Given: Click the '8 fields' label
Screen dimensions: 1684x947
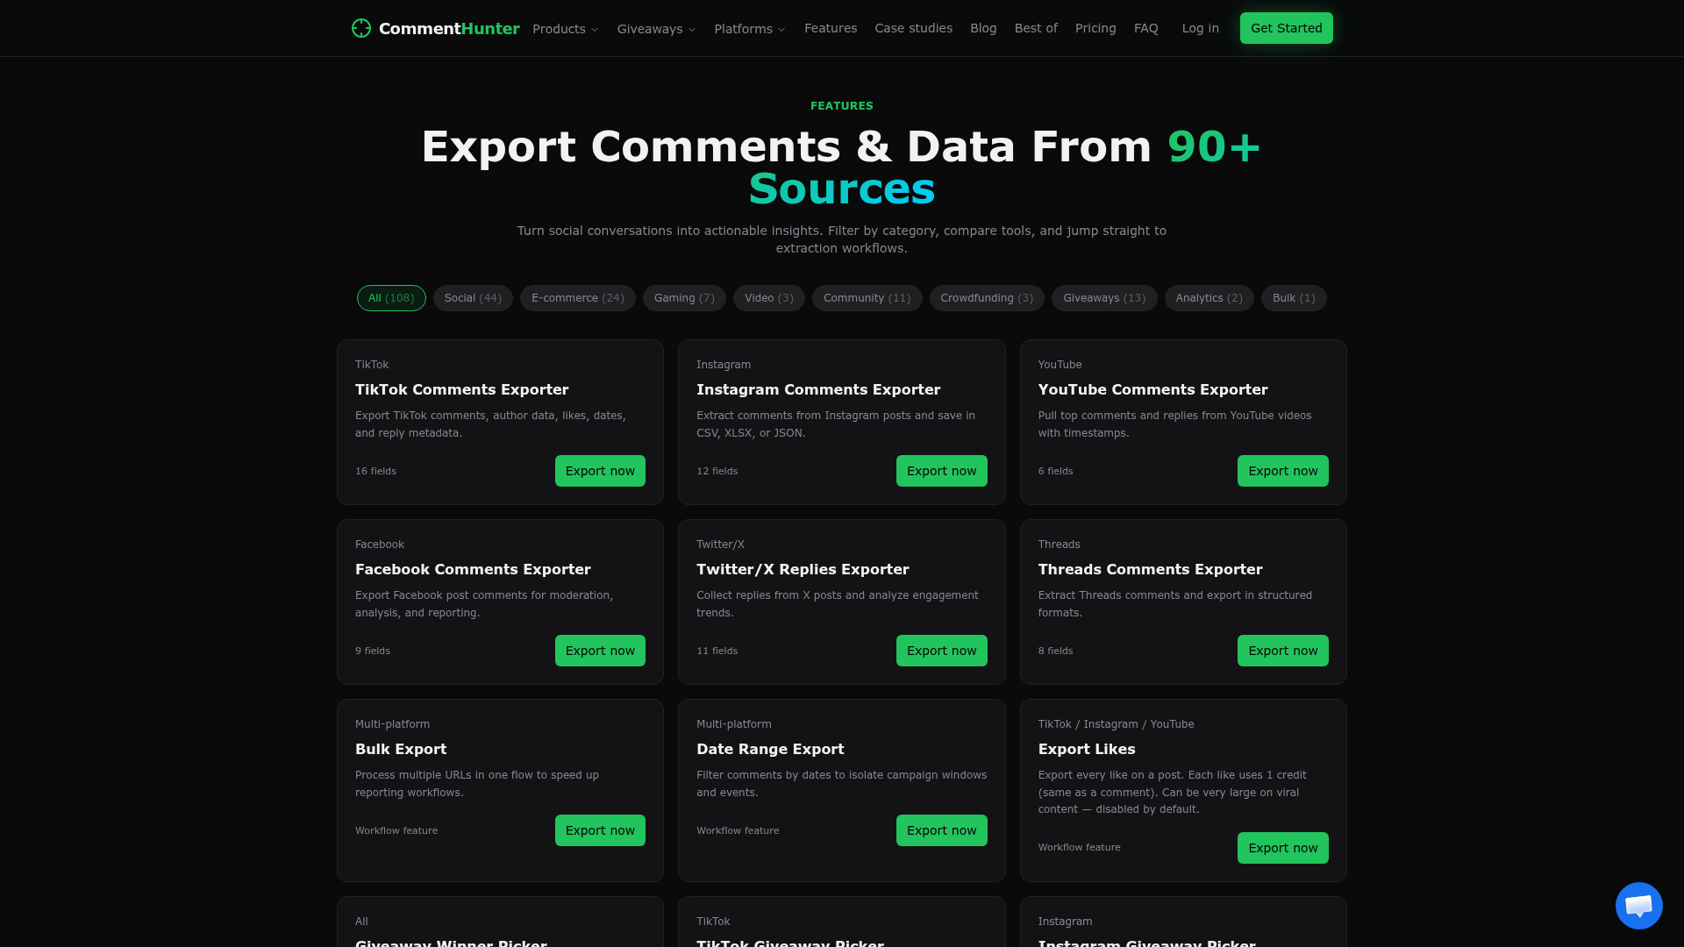Looking at the screenshot, I should [1055, 651].
